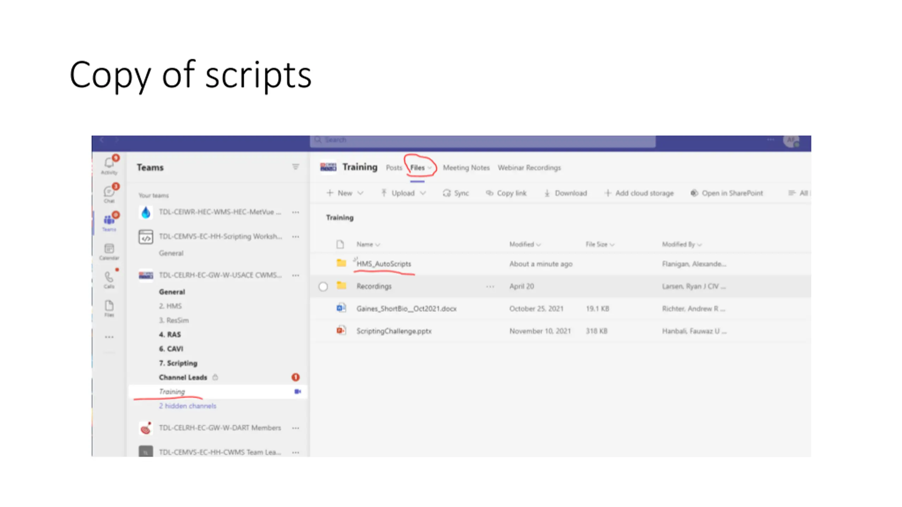Open more options for CWMS Team Leads team
The height and width of the screenshot is (507, 902).
pos(296,452)
